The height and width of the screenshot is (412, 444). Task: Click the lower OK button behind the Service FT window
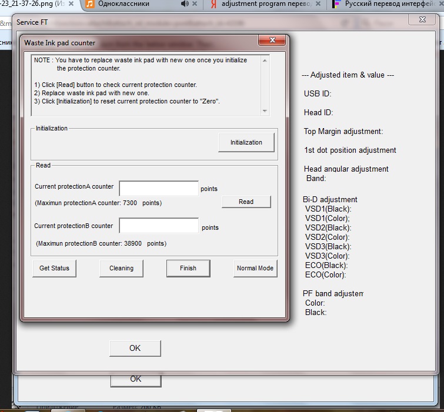136,380
